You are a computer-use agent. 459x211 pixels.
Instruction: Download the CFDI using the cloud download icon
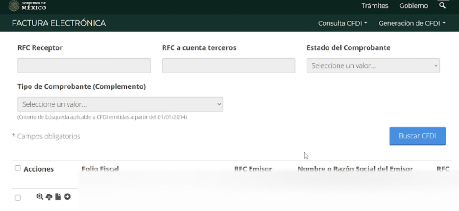(x=49, y=197)
